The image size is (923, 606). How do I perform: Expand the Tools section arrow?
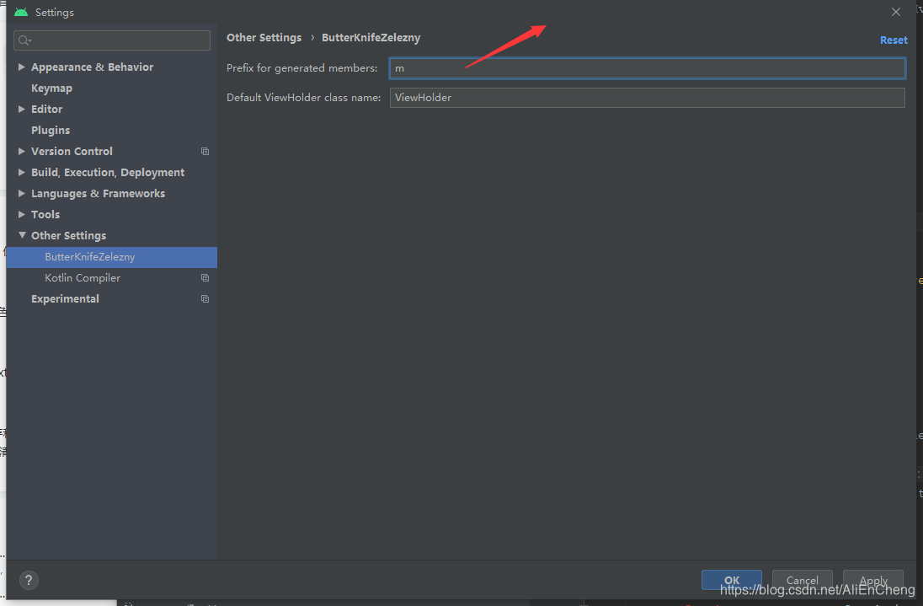coord(21,214)
